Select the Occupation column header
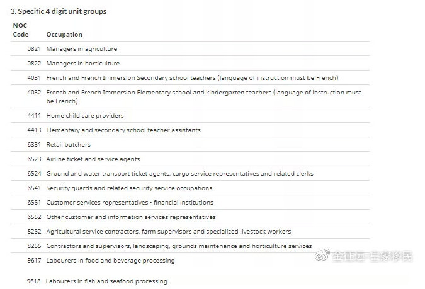Viewport: 425px width, 289px height. [64, 35]
